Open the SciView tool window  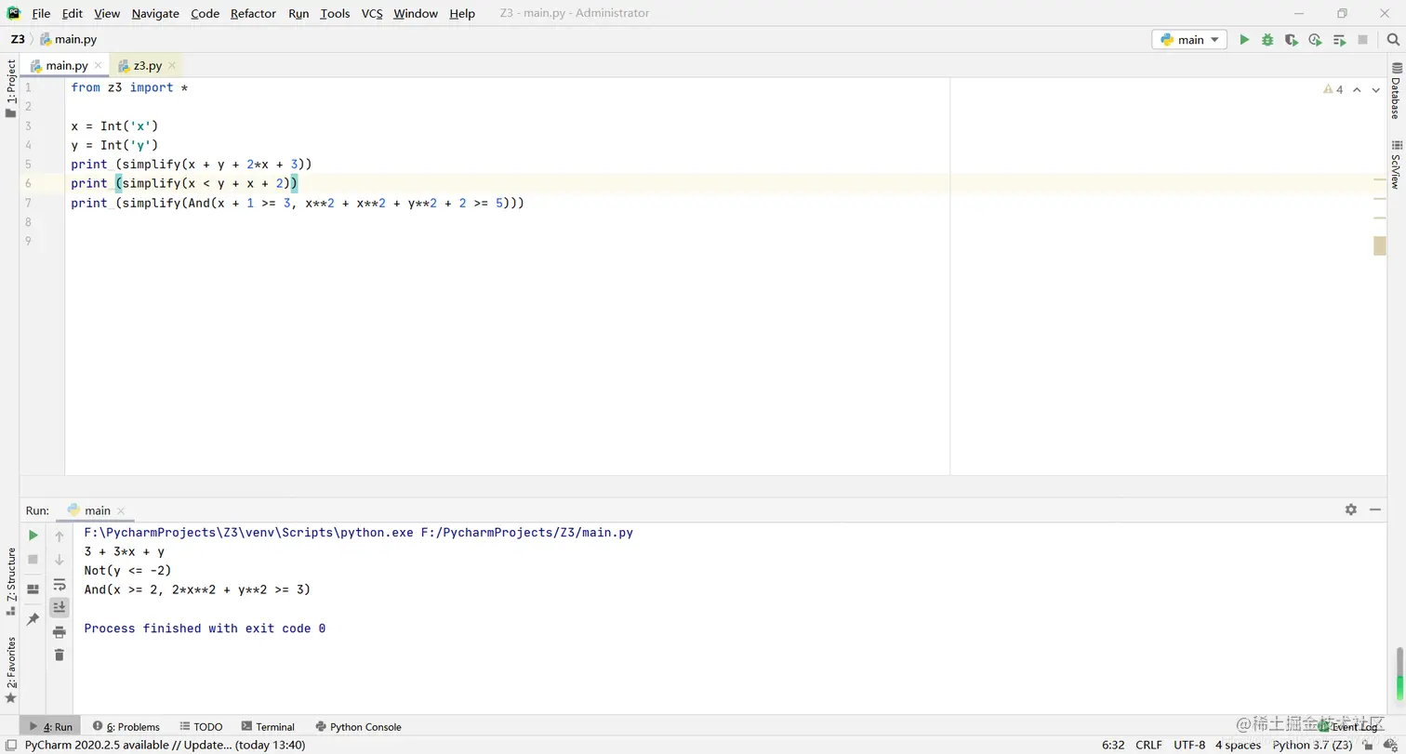point(1396,165)
